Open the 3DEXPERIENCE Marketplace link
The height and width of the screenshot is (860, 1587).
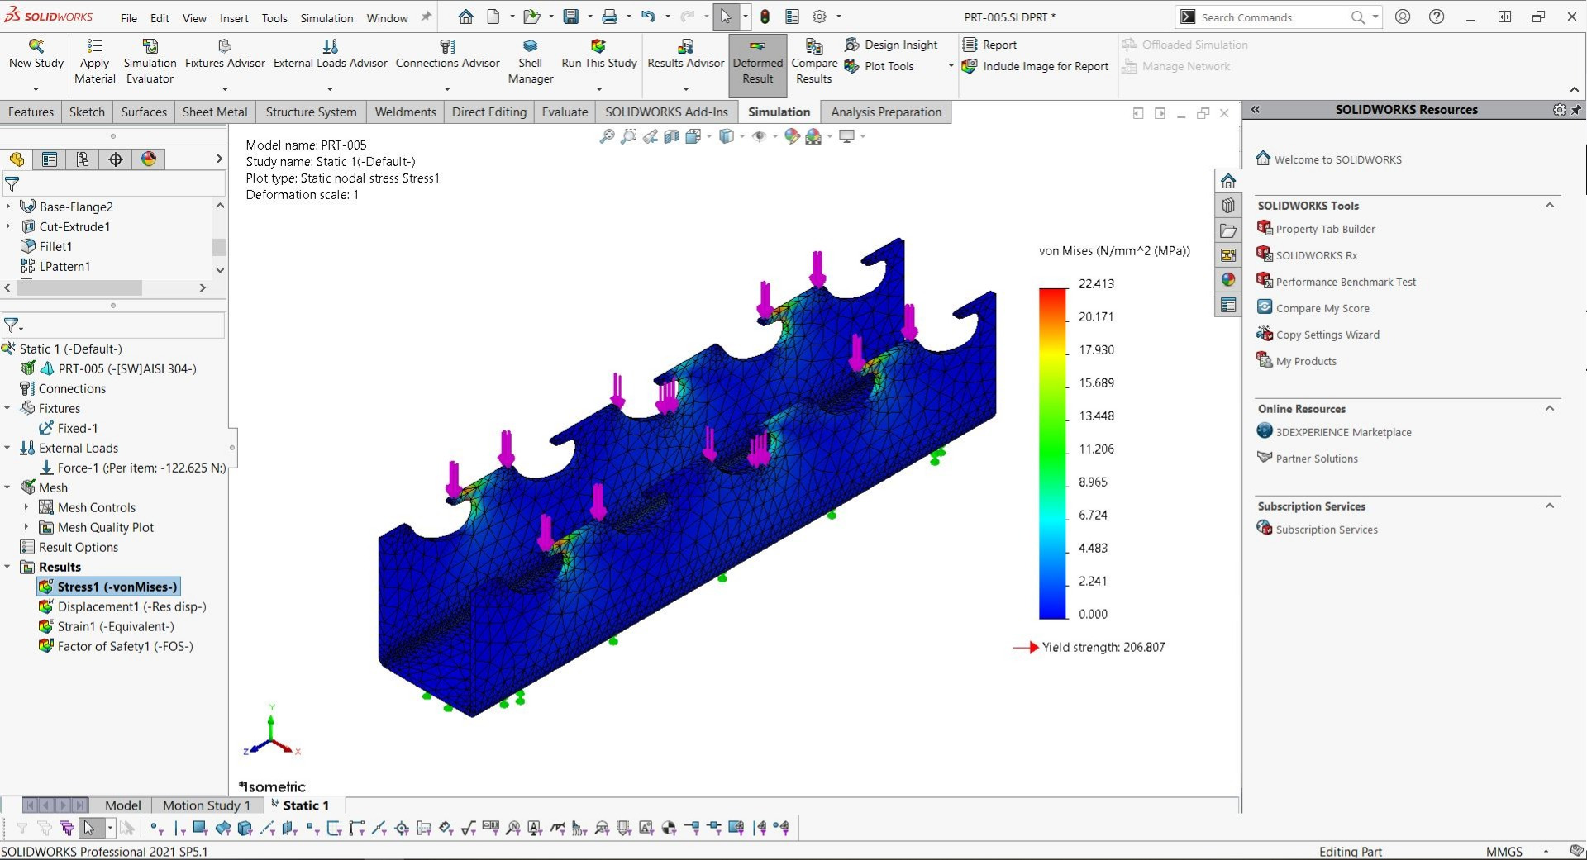coord(1343,432)
